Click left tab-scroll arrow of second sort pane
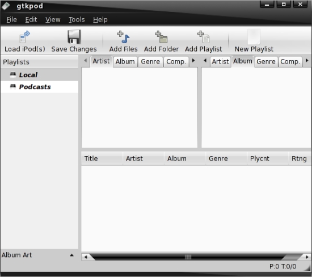312x277 pixels. (x=205, y=60)
